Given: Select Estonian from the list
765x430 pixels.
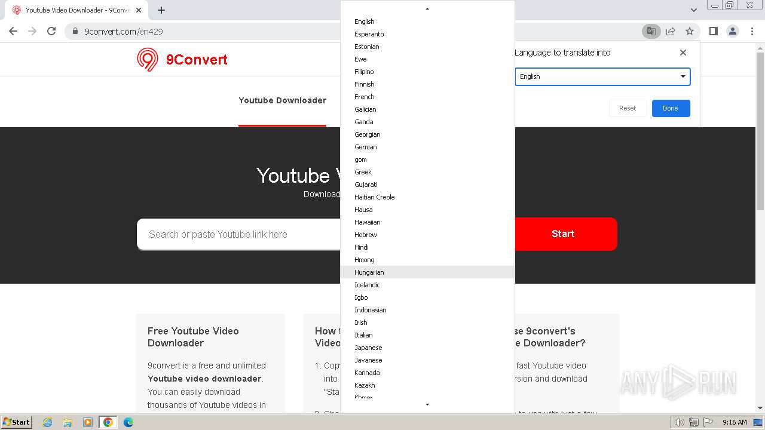Looking at the screenshot, I should (x=427, y=47).
